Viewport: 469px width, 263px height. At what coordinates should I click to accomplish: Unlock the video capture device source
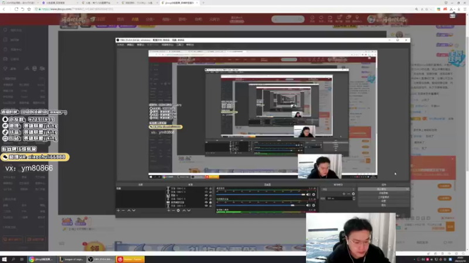click(210, 202)
